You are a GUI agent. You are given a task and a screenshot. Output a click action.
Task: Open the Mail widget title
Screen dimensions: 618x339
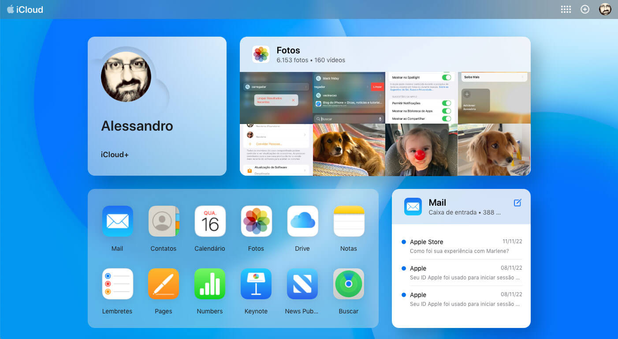[x=437, y=203]
